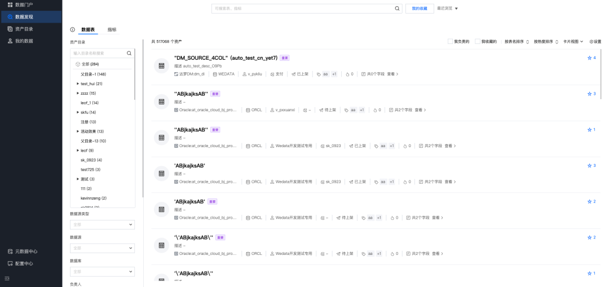The width and height of the screenshot is (609, 287).
Task: Click 支付 label in first card
Action: pyautogui.click(x=276, y=74)
